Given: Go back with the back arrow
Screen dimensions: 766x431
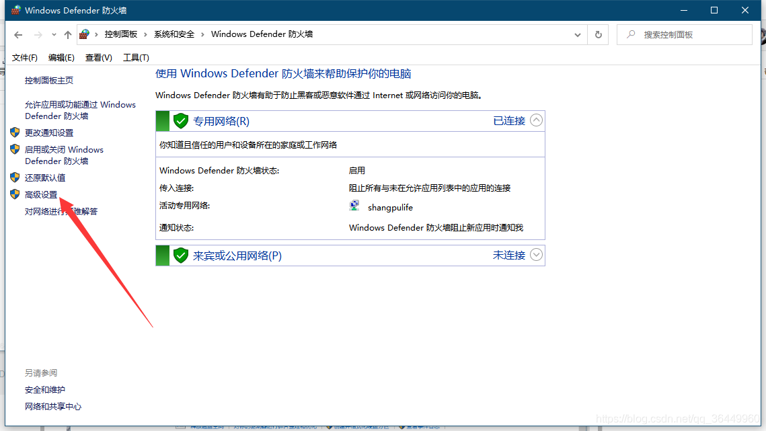Looking at the screenshot, I should (18, 35).
